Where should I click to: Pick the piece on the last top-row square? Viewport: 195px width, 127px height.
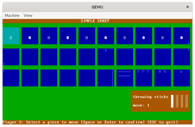coord(182,38)
